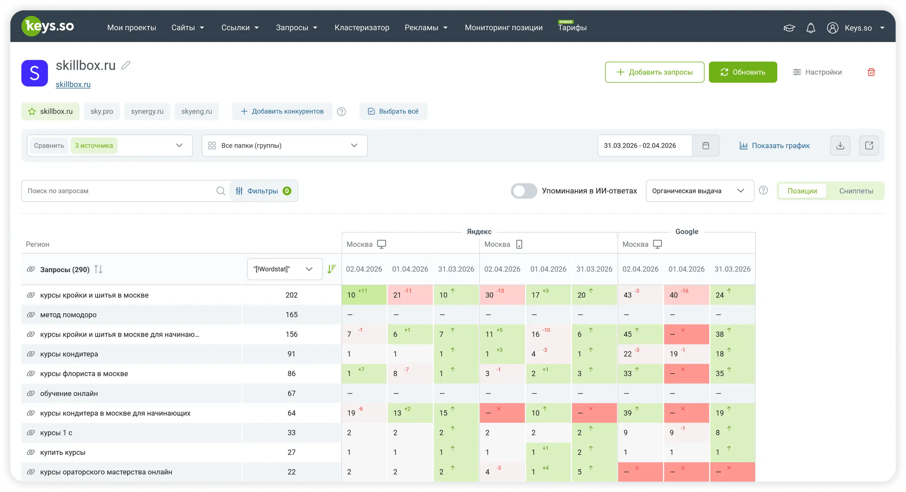Click the search magnifier icon
Image resolution: width=906 pixels, height=492 pixels.
pos(221,191)
